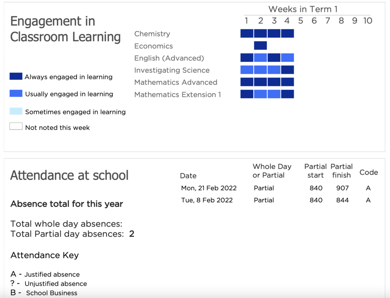Viewport: 390px width, 298px height.
Task: Select Mathematics Extension 1 week 1 cell
Action: pos(247,94)
